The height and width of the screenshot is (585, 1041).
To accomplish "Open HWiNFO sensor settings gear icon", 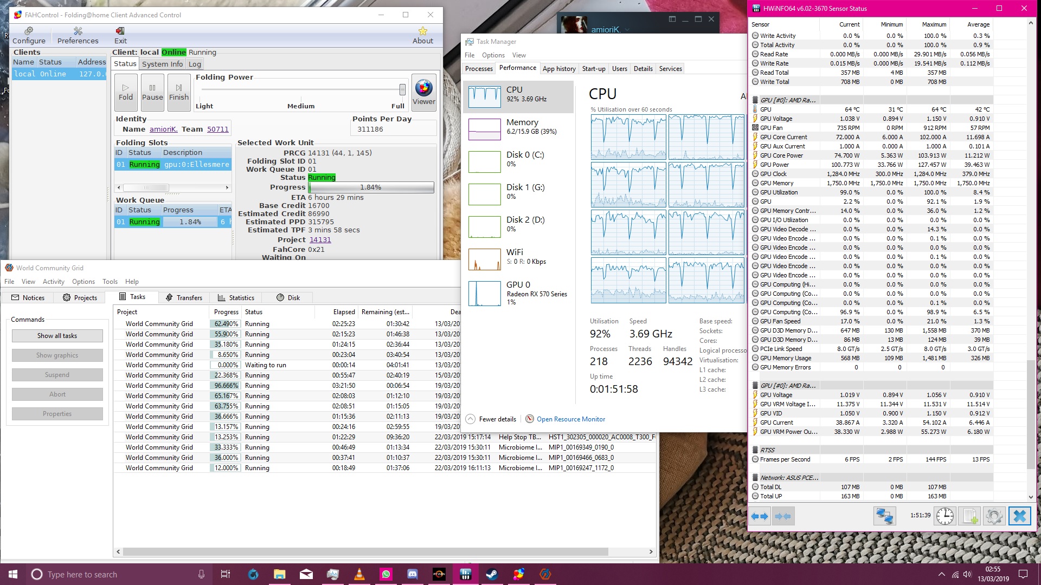I will [994, 516].
